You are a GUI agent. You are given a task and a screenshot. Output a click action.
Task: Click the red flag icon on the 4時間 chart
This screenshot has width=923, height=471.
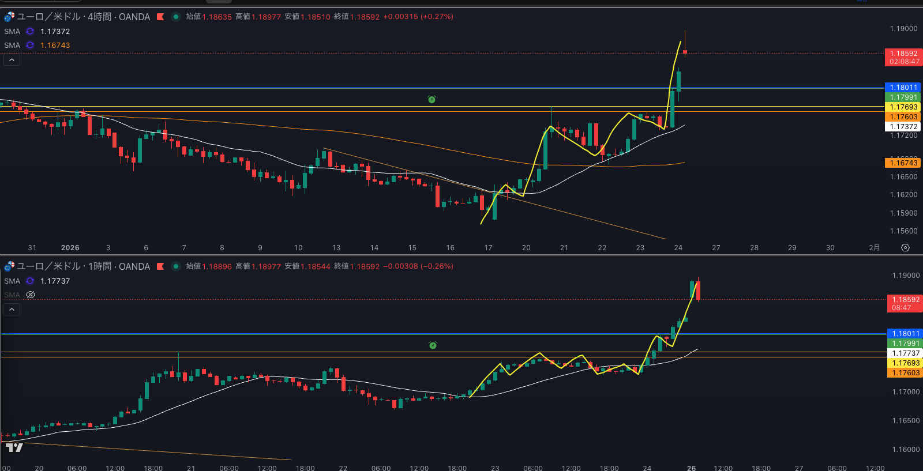point(160,17)
